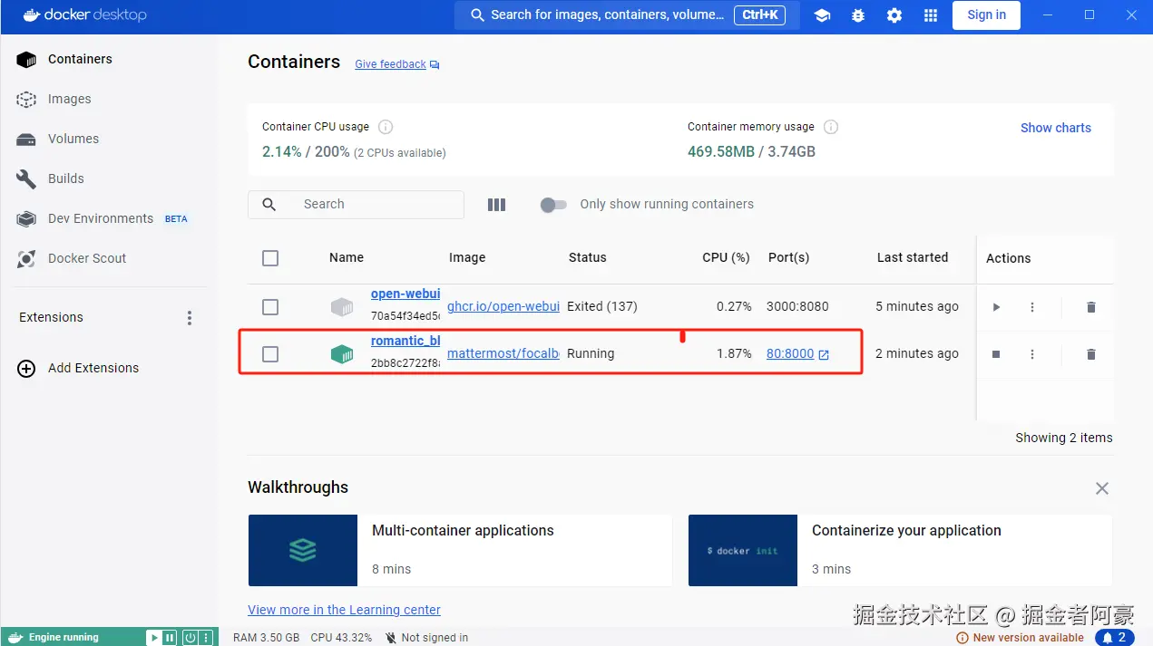Open Settings via the gear icon
The image size is (1153, 646).
(x=894, y=15)
